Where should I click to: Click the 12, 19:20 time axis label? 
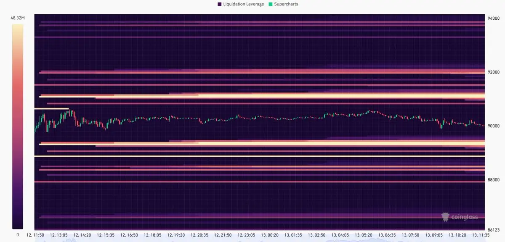coord(175,235)
